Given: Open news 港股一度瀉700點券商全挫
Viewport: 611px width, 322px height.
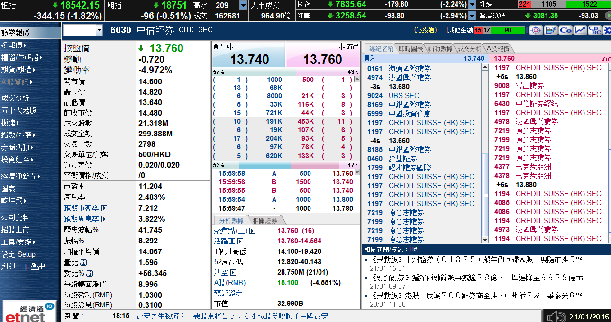Looking at the screenshot, I should (x=476, y=295).
